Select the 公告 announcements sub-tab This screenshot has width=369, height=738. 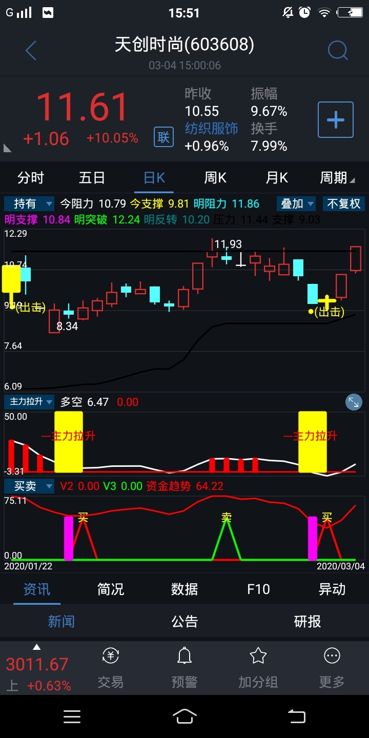coord(184,622)
